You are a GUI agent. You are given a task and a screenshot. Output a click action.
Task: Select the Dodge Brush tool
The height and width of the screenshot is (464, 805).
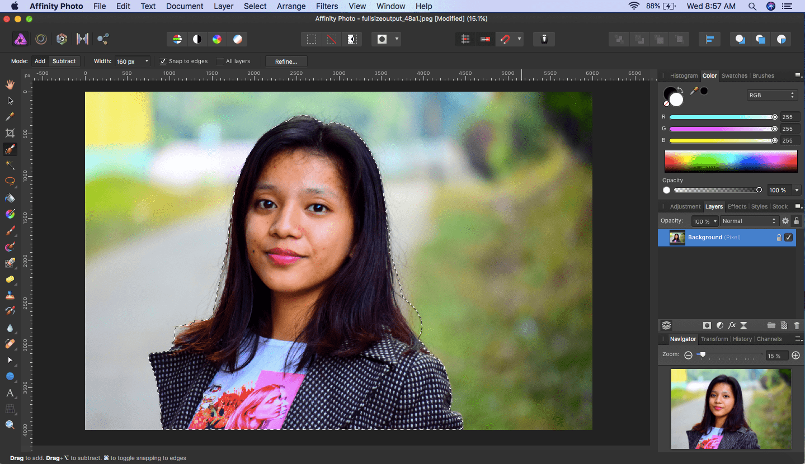(x=10, y=280)
